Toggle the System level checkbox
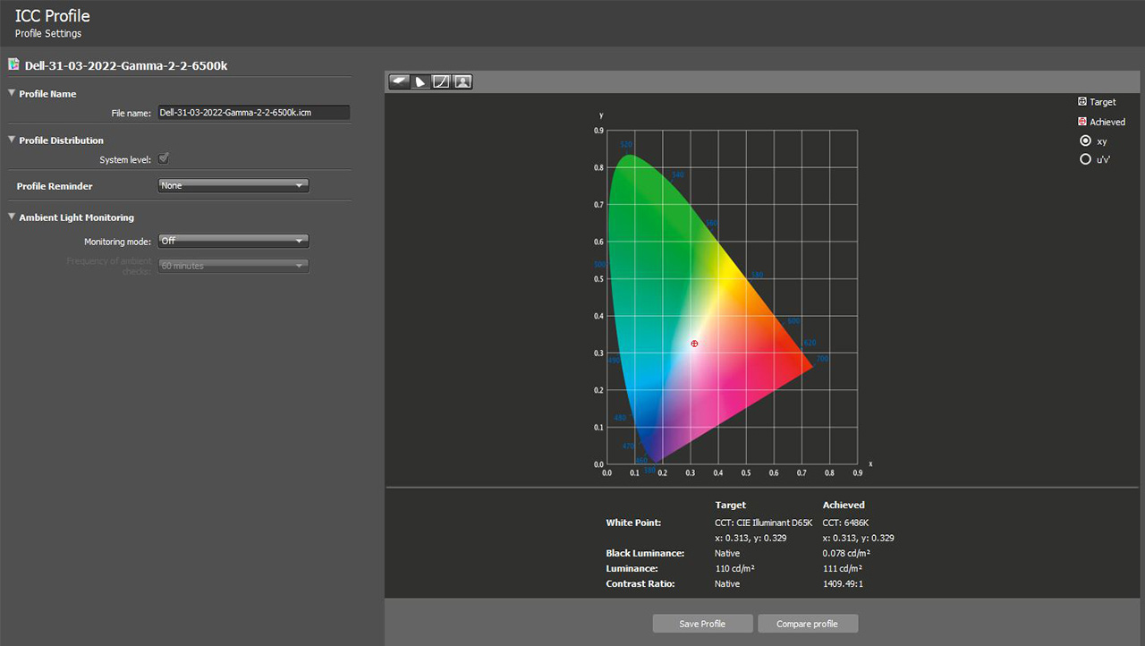Image resolution: width=1145 pixels, height=646 pixels. (164, 159)
